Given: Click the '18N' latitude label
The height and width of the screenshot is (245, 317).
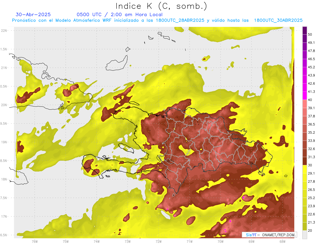Looking at the screenshot, I should (x=4, y=179).
